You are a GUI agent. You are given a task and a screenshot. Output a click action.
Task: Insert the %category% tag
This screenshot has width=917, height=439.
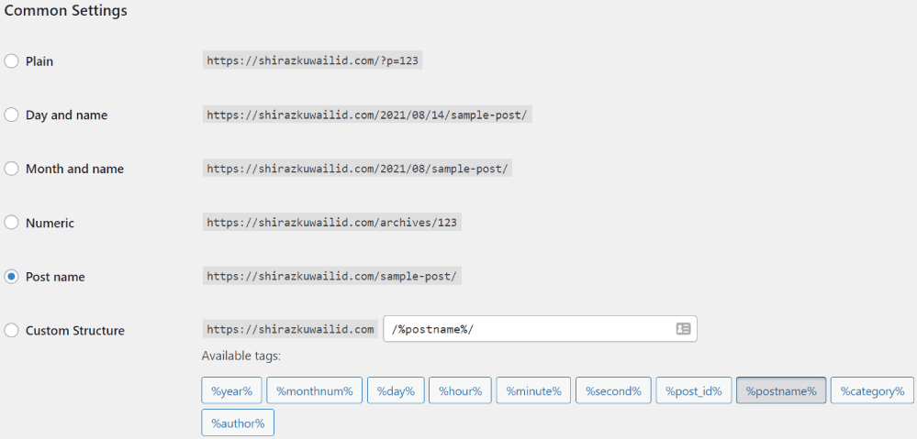(x=872, y=390)
